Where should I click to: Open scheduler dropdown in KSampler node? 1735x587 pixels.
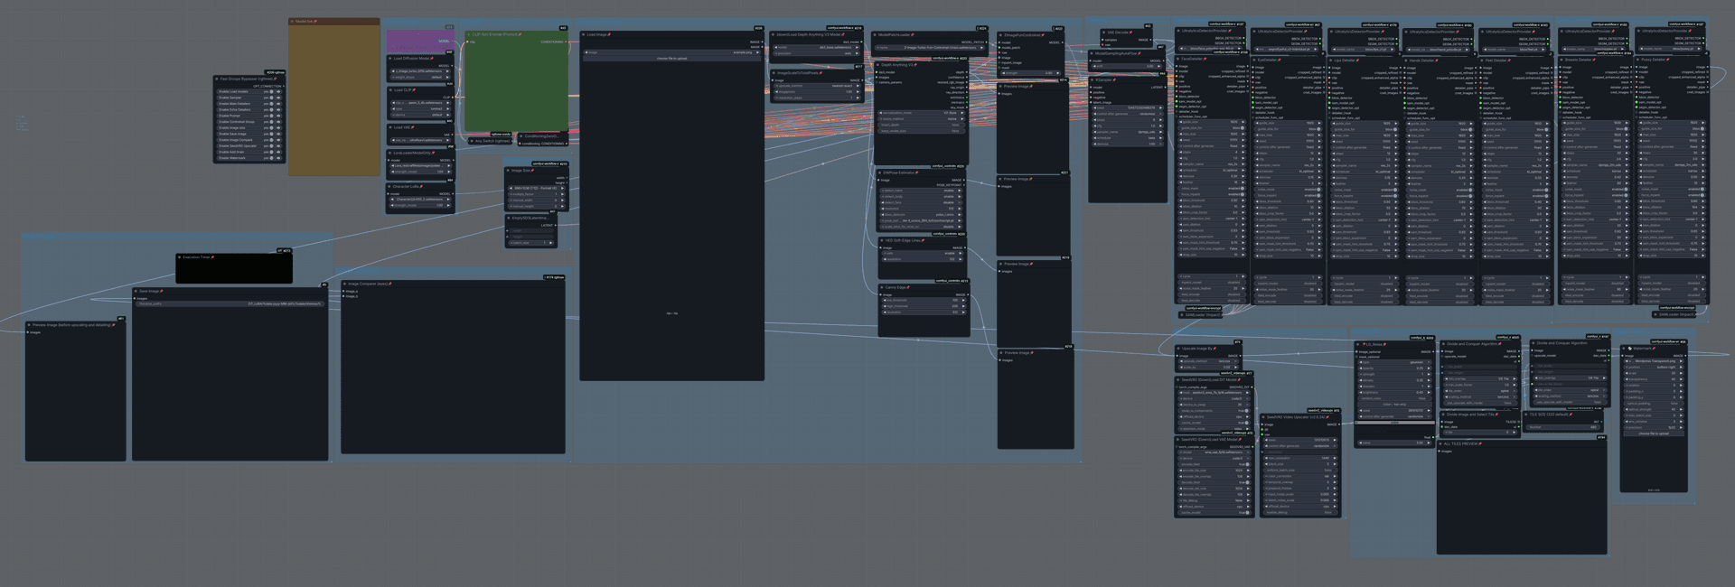point(1126,138)
